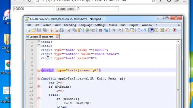
Task: Close the current document via toolbar
Action: pos(50,30)
